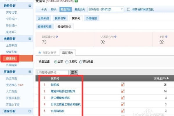Open search term 螺旋卸船机密封配件

(x=63, y=91)
